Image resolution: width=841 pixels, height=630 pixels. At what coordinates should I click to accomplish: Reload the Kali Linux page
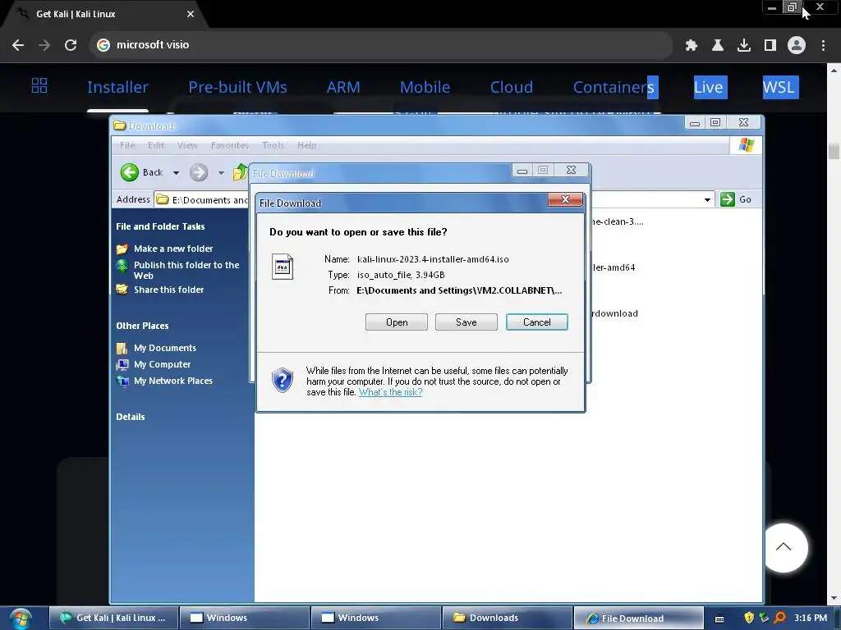(x=71, y=45)
